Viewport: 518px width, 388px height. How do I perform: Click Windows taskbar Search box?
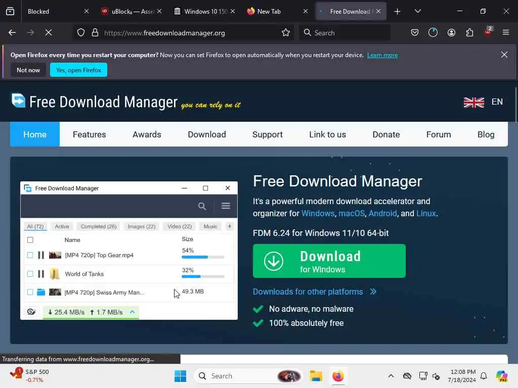pyautogui.click(x=248, y=376)
